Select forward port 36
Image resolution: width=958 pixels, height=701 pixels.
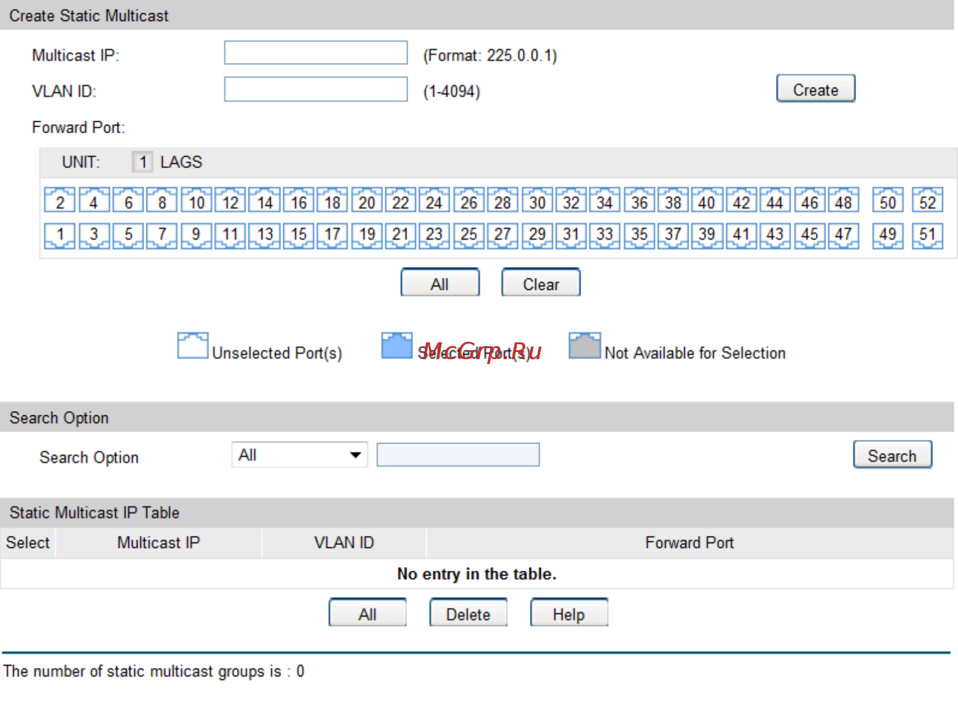pos(639,201)
